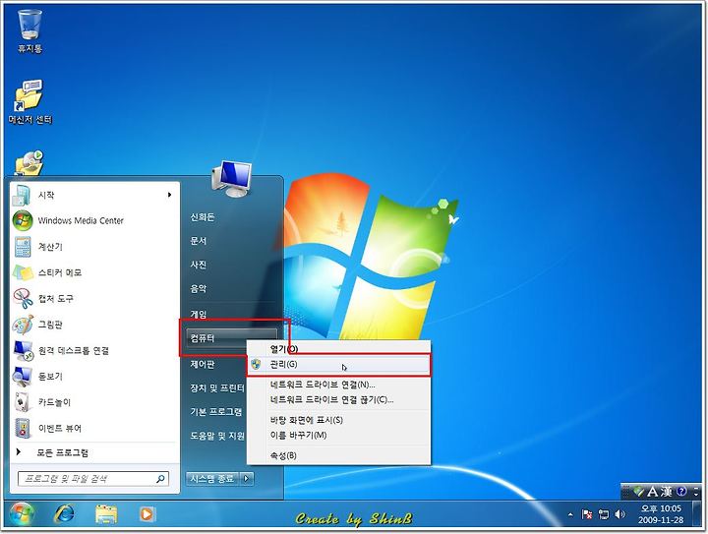This screenshot has height=534, width=708.
Task: Open 사진 pictures link
Action: point(199,265)
